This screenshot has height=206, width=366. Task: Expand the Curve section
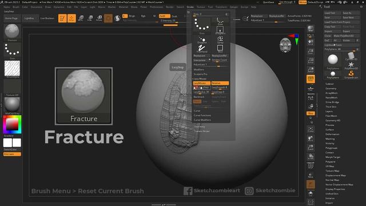click(197, 110)
